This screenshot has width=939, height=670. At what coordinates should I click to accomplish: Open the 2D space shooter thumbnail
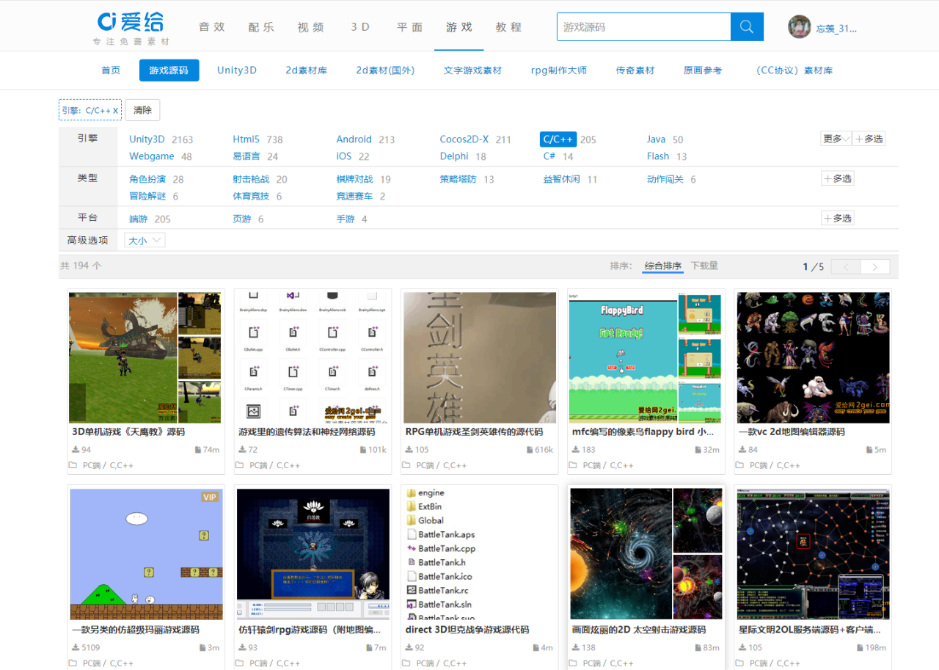click(x=646, y=554)
